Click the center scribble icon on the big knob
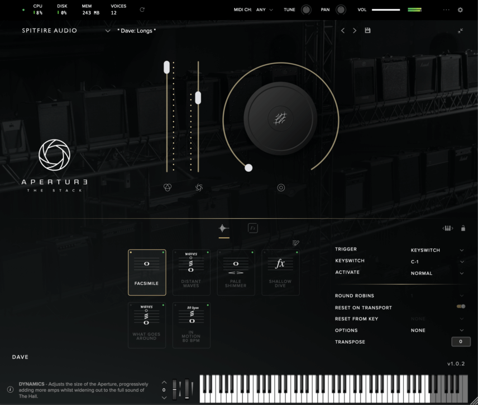This screenshot has width=478, height=405. point(280,118)
